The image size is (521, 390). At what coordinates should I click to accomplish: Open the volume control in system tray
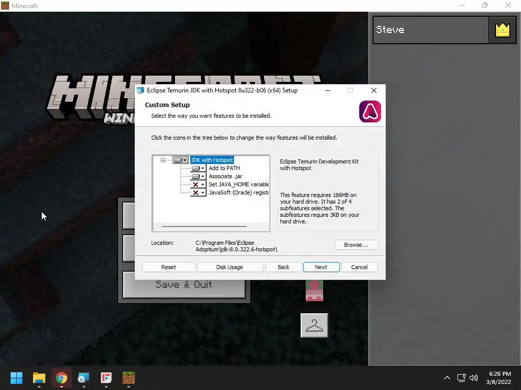coord(474,378)
